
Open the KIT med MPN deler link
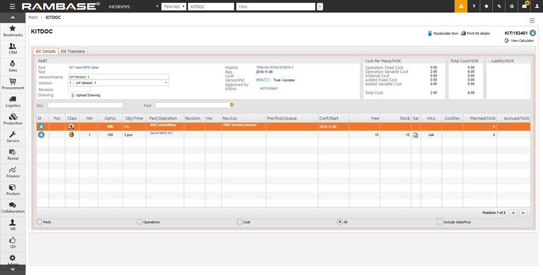pyautogui.click(x=84, y=68)
